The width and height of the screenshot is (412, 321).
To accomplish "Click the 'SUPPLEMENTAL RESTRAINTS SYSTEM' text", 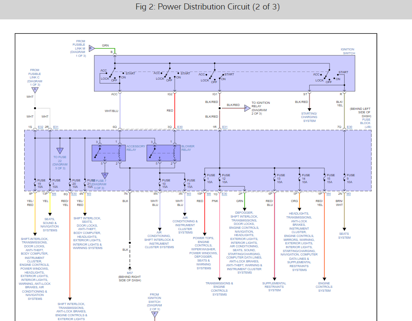I will (x=274, y=287).
